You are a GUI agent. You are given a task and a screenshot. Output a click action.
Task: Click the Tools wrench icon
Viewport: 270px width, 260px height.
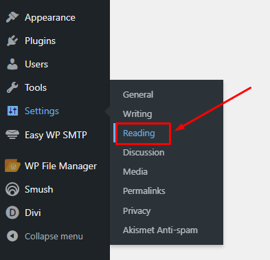12,87
